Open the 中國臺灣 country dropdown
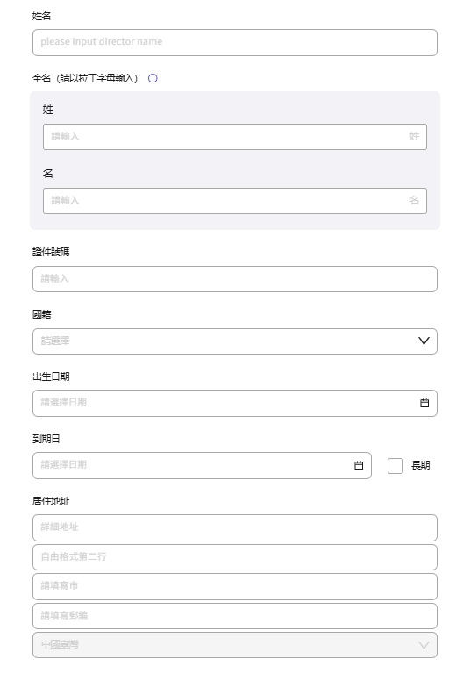Screen dimensions: 470x674 (x=235, y=645)
